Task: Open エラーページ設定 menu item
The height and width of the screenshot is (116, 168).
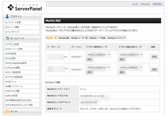Action: (22, 49)
